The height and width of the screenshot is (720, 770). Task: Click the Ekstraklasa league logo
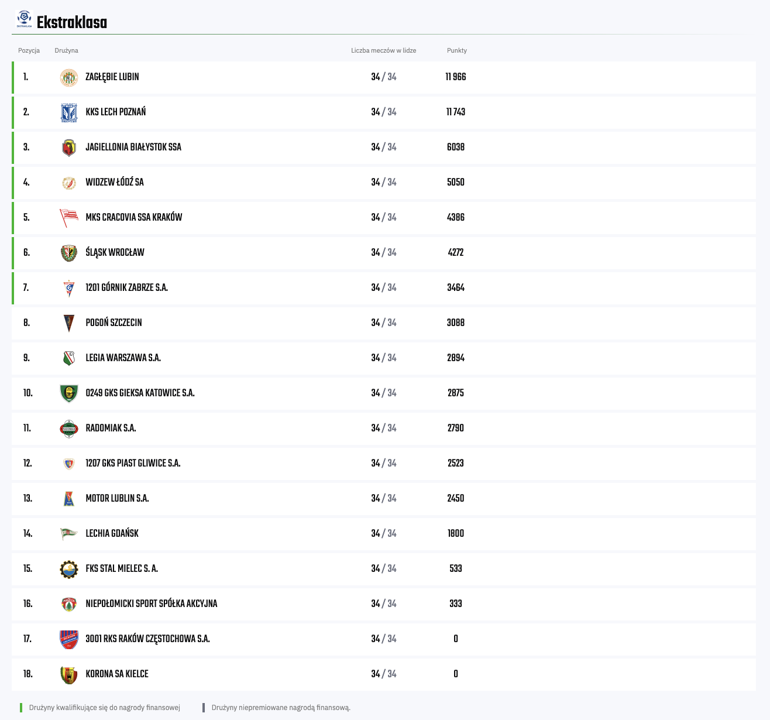pos(24,19)
